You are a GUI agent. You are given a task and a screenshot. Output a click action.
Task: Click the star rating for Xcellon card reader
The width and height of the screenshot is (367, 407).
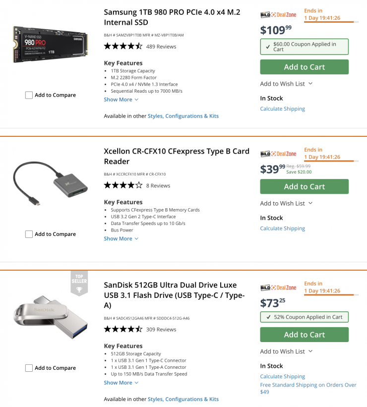(x=123, y=185)
